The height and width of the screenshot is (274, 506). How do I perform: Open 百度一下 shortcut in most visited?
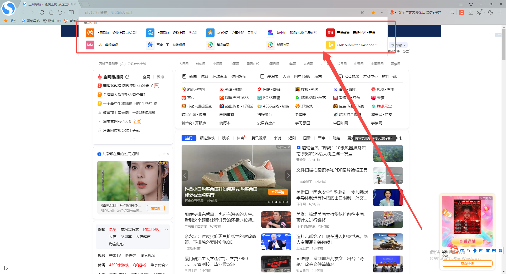click(x=166, y=45)
